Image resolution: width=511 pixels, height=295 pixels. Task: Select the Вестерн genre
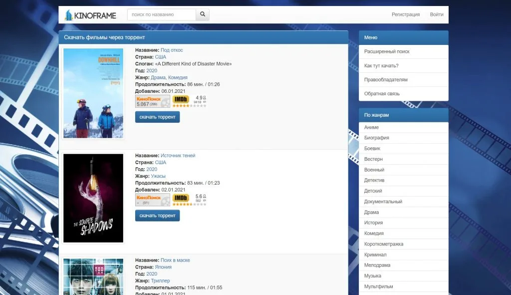(403, 159)
